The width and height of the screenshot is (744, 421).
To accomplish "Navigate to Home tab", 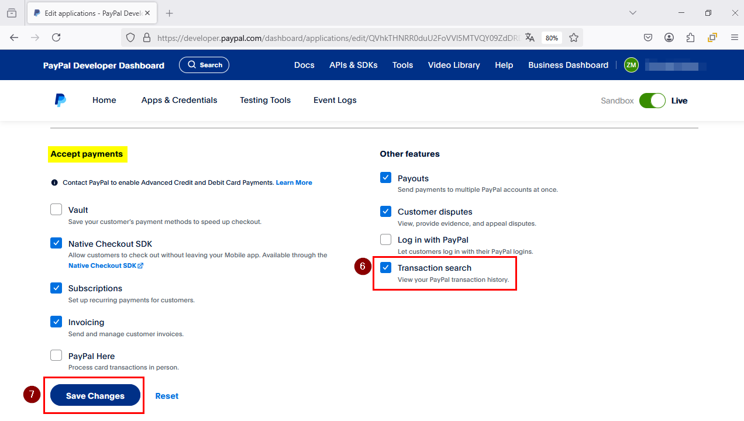I will pos(104,100).
